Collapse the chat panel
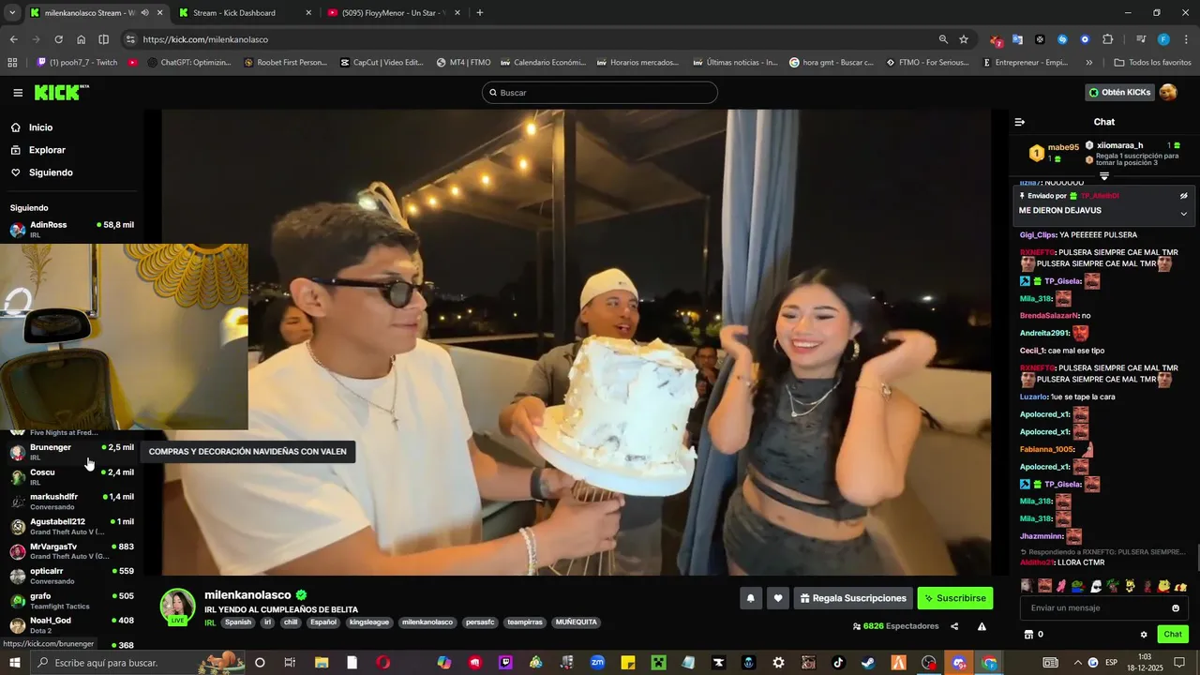 (x=1020, y=122)
